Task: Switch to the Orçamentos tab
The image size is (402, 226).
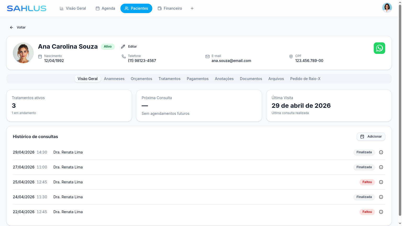Action: [141, 79]
